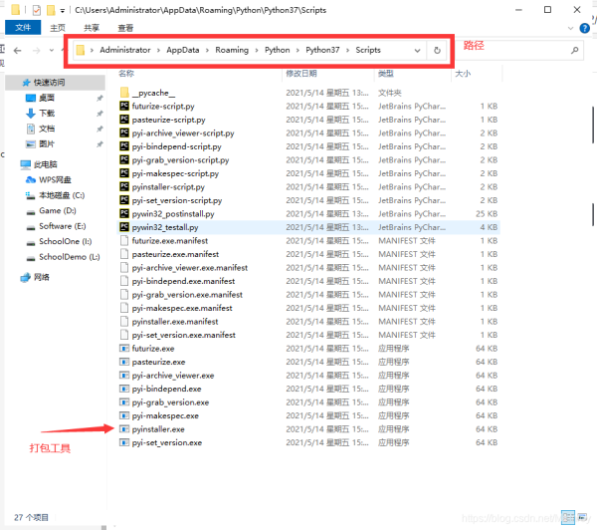Viewport: 597px width, 530px height.
Task: Open the 文件 menu tab
Action: point(23,28)
